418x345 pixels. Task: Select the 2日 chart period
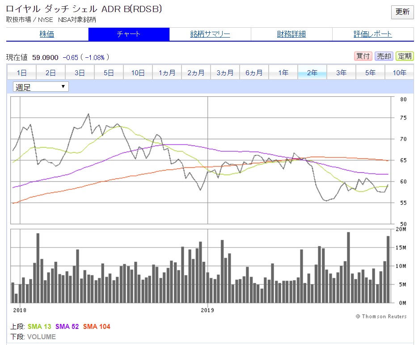[51, 72]
